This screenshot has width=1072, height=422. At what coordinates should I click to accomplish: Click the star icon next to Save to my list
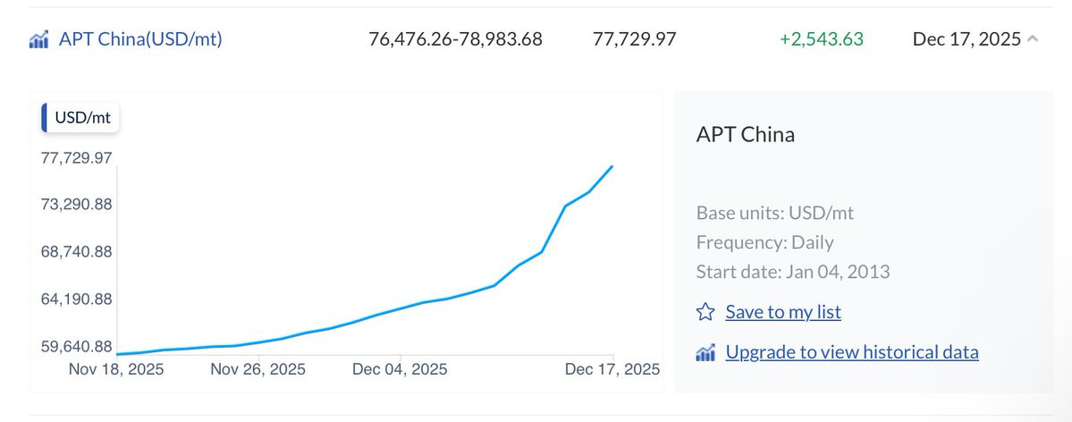pyautogui.click(x=705, y=312)
